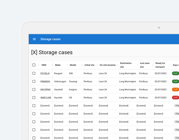Image resolution: width=179 pixels, height=140 pixels.
Task: Open the FD18EJX vehicle link
Action: (x=45, y=73)
